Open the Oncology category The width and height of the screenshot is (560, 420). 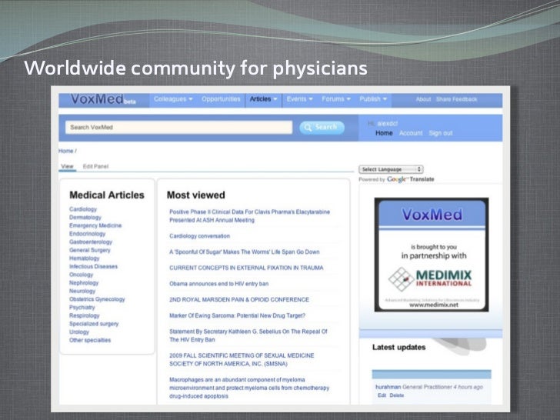coord(81,275)
